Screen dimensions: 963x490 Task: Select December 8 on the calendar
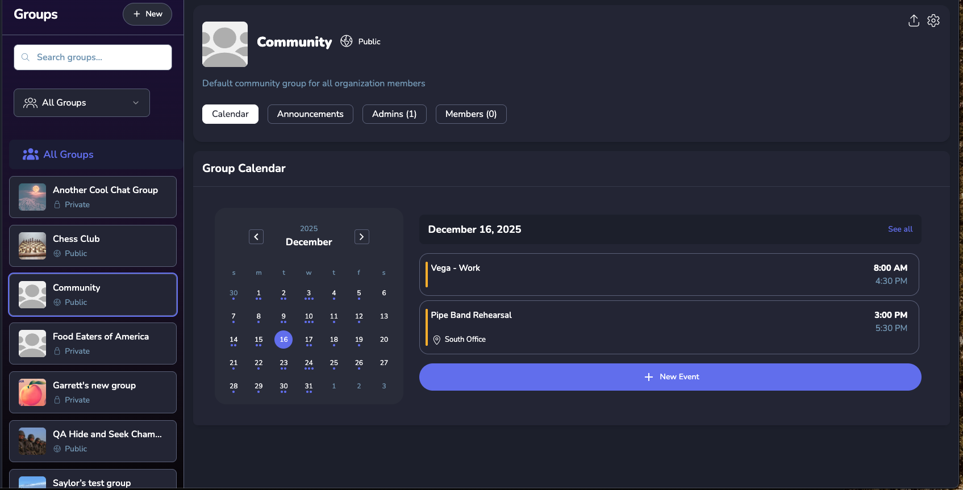[259, 317]
